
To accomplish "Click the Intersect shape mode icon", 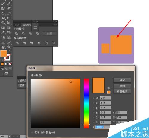I will tap(30, 33).
